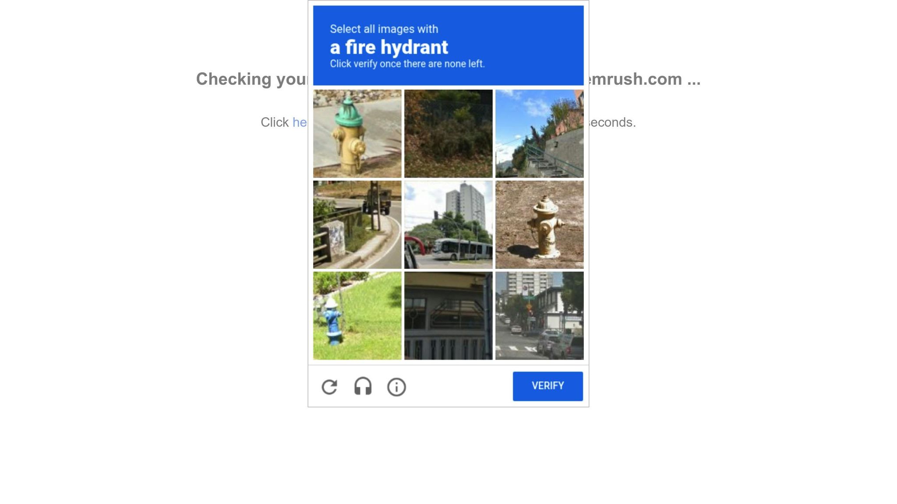Select the tile showing a dark building facade
This screenshot has height=504, width=897.
[448, 316]
